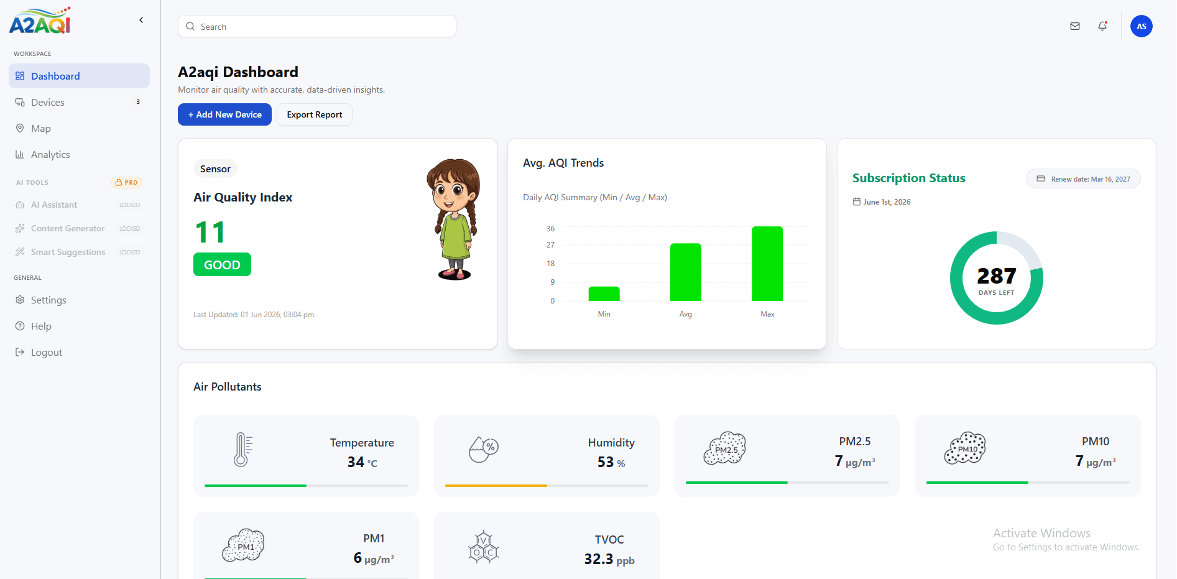1177x579 pixels.
Task: Click the PM2.5 cloud icon
Action: tap(724, 448)
